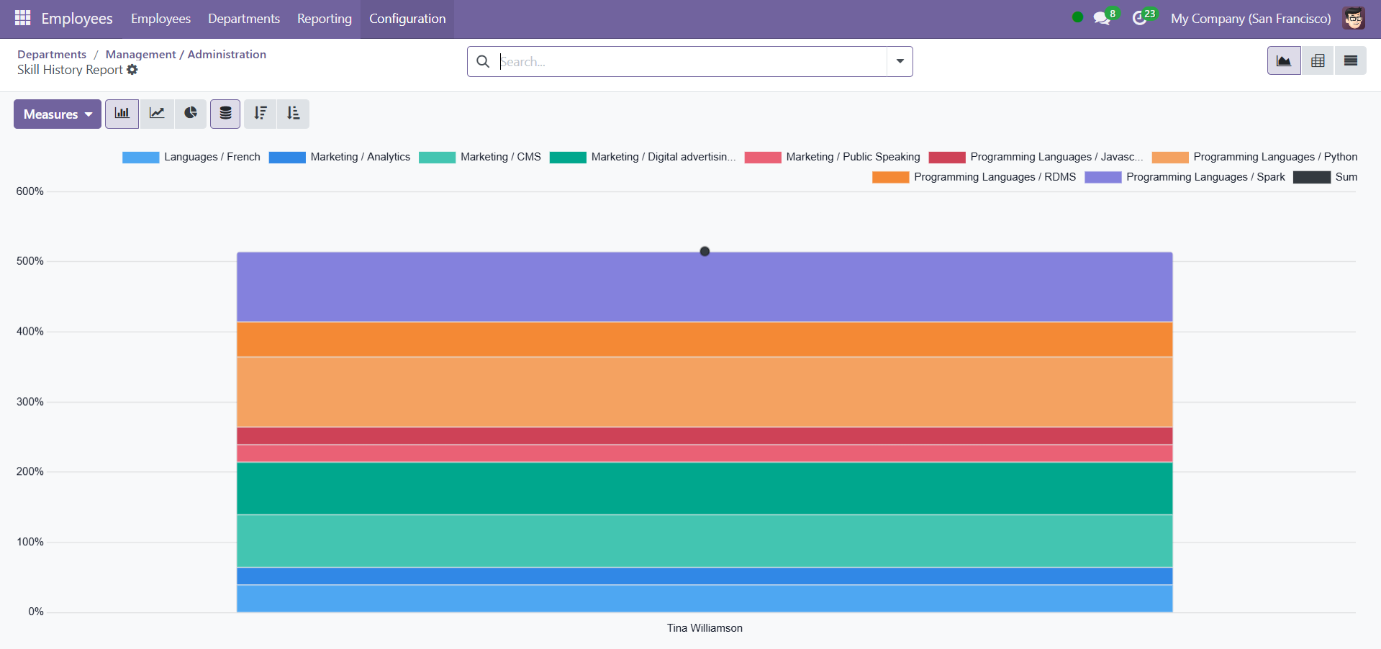This screenshot has height=649, width=1381.
Task: Toggle Marketing / Analytics legend series
Action: [x=340, y=157]
